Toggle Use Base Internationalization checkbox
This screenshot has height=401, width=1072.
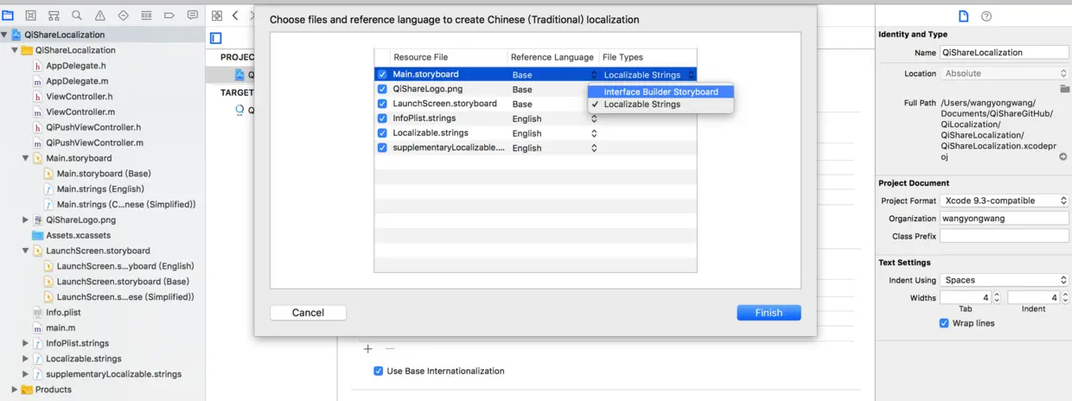click(378, 371)
